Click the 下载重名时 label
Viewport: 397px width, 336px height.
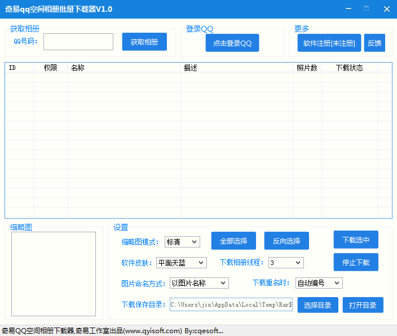point(271,282)
